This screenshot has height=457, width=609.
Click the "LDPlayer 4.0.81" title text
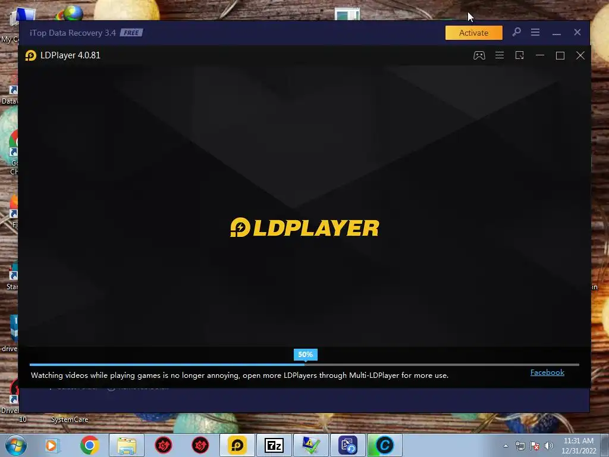[70, 55]
